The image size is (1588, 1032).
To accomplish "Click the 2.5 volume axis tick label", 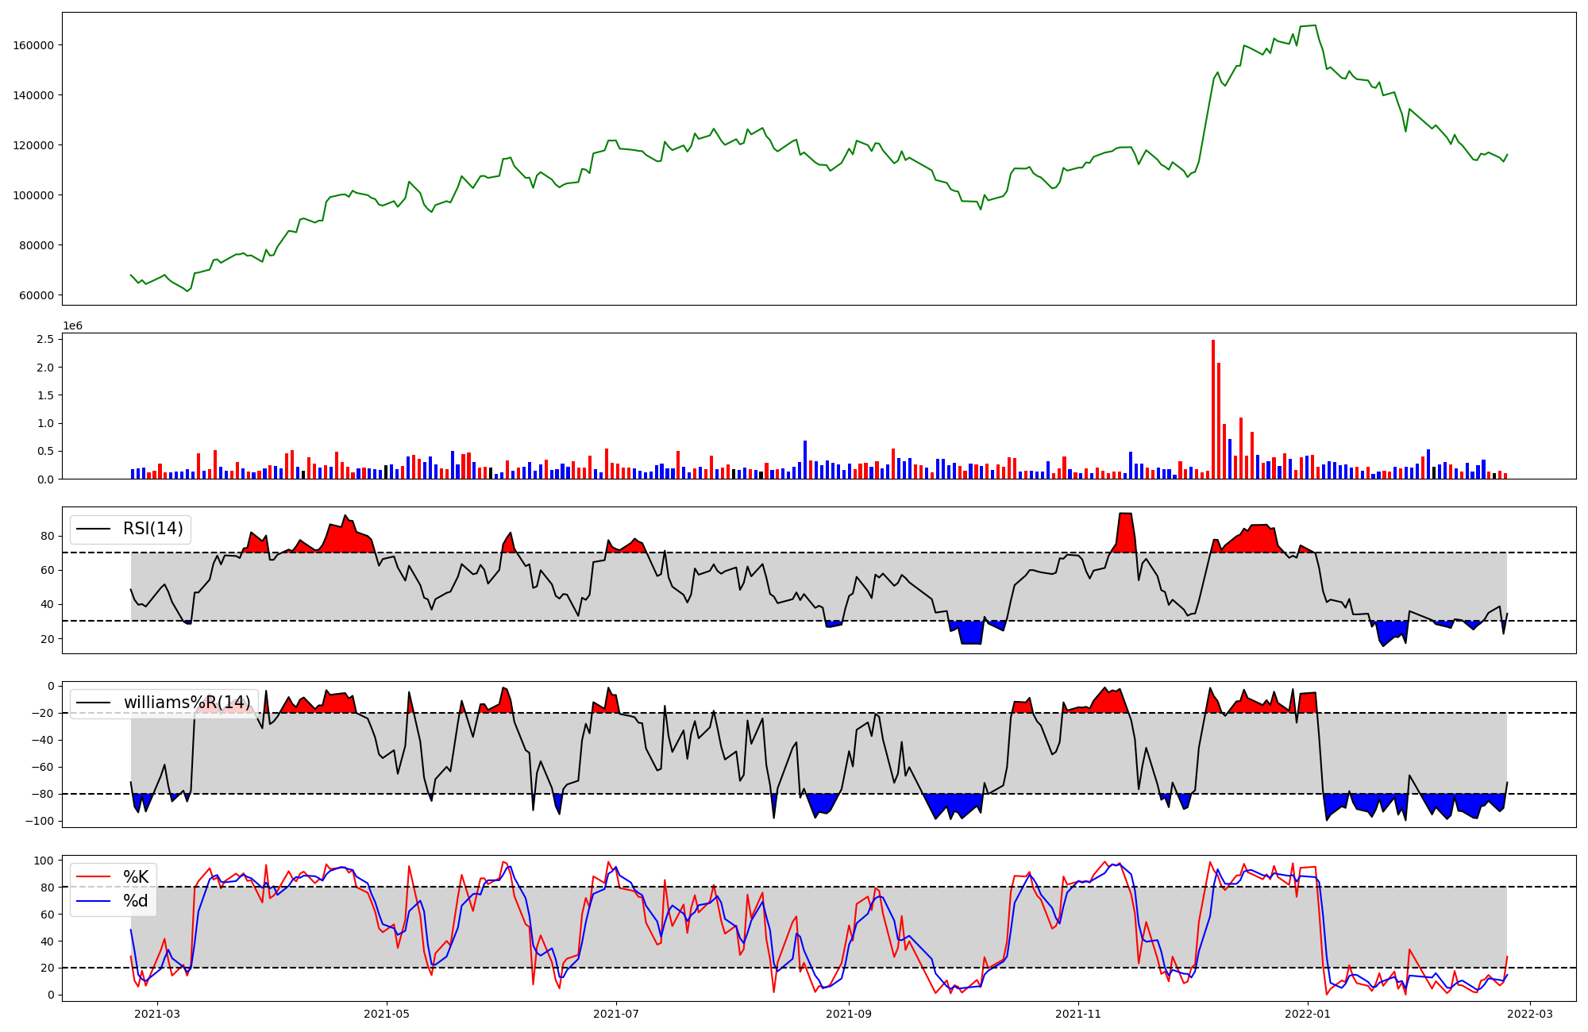I will coord(45,340).
